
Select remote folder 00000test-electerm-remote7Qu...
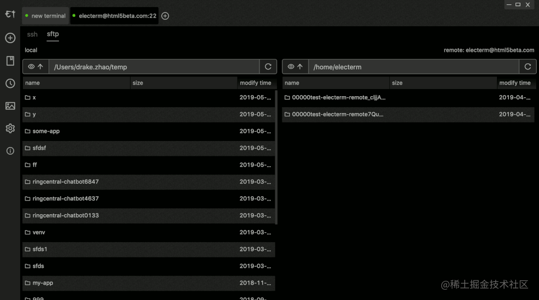408,114
